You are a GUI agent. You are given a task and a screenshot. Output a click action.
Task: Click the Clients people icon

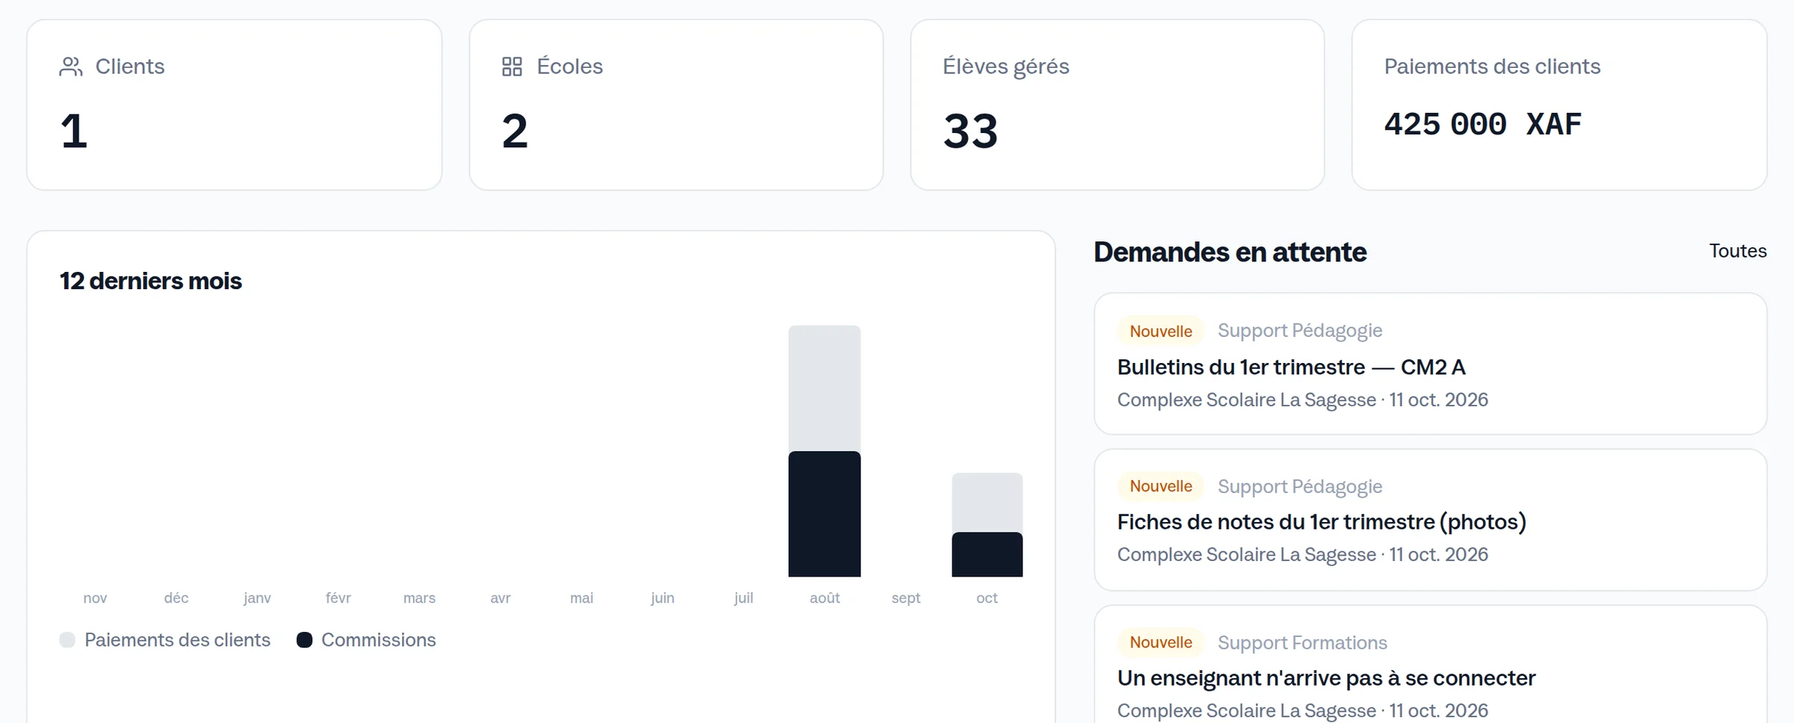(71, 66)
